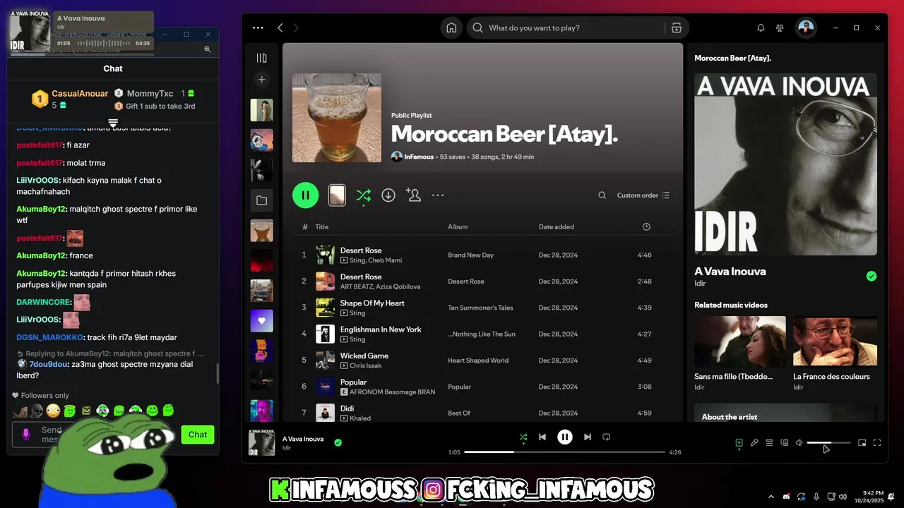Search within the playlist
904x508 pixels.
[602, 195]
